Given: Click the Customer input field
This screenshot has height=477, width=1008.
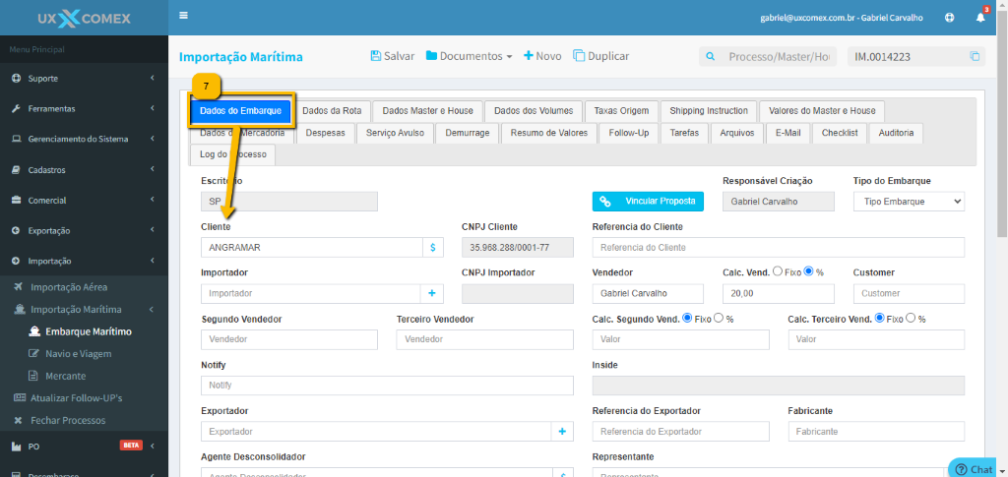Looking at the screenshot, I should (909, 293).
